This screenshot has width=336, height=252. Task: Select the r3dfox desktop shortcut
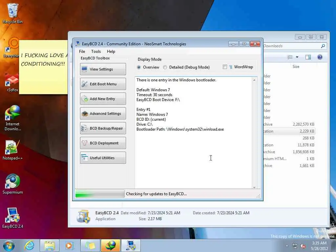(12, 82)
